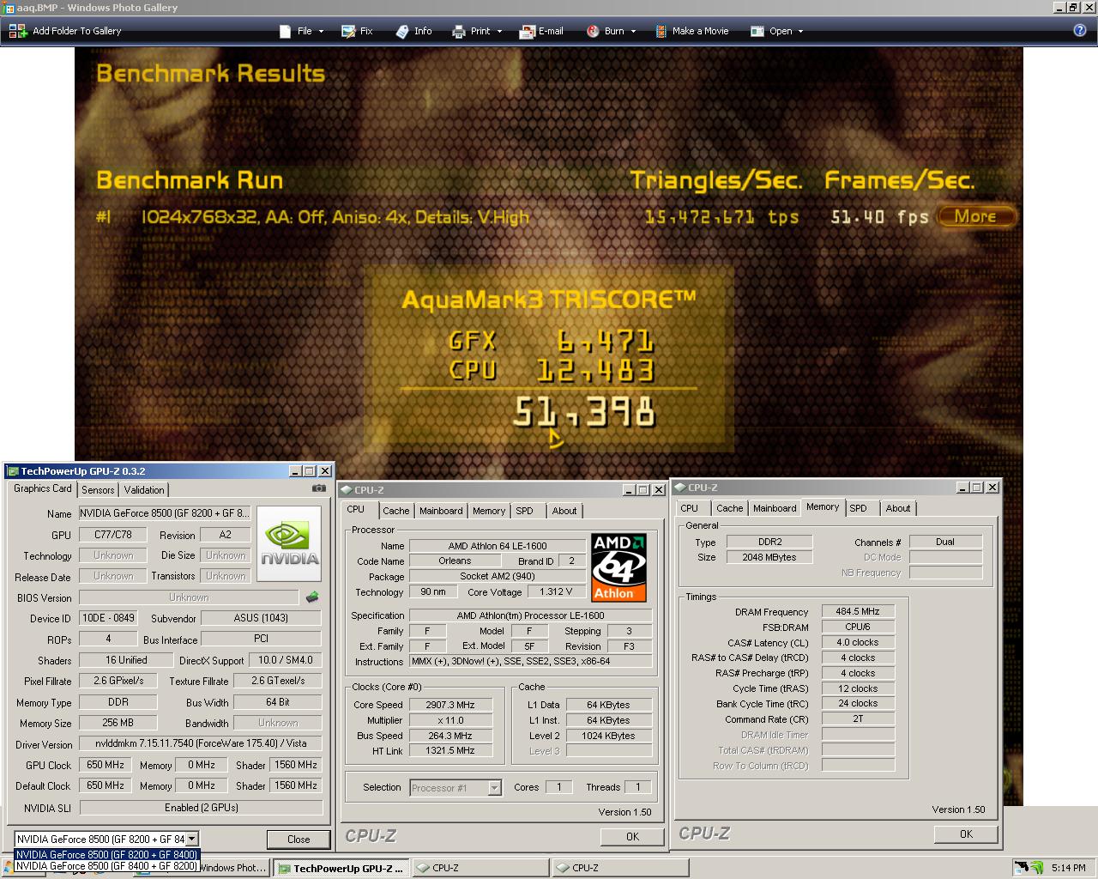Click the Specification field in CPU-Z
The width and height of the screenshot is (1098, 879).
[x=530, y=615]
